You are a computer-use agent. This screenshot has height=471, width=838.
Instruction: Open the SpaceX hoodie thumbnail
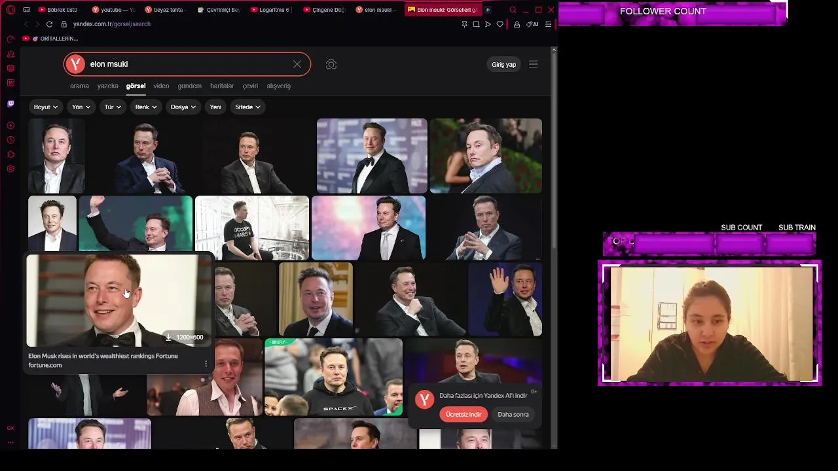[333, 377]
